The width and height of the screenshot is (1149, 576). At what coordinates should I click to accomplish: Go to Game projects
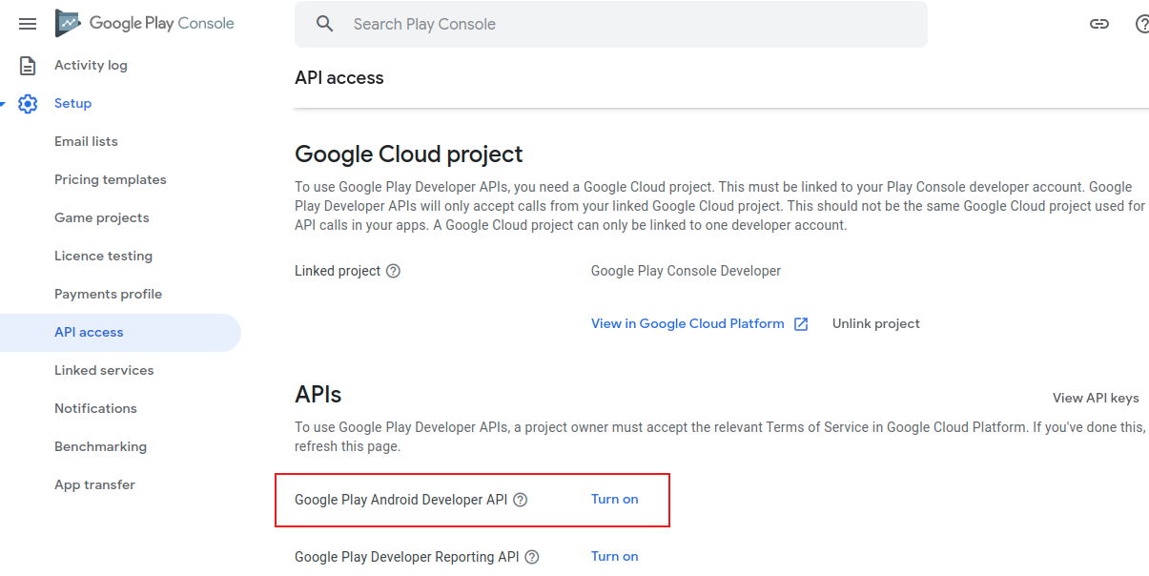(x=102, y=217)
